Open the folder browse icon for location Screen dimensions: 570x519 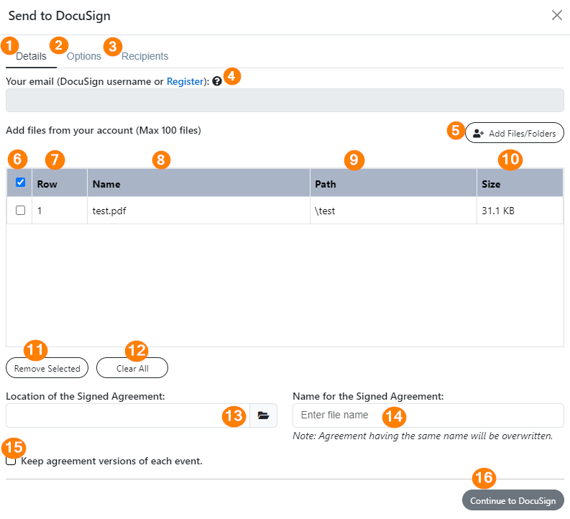[263, 415]
